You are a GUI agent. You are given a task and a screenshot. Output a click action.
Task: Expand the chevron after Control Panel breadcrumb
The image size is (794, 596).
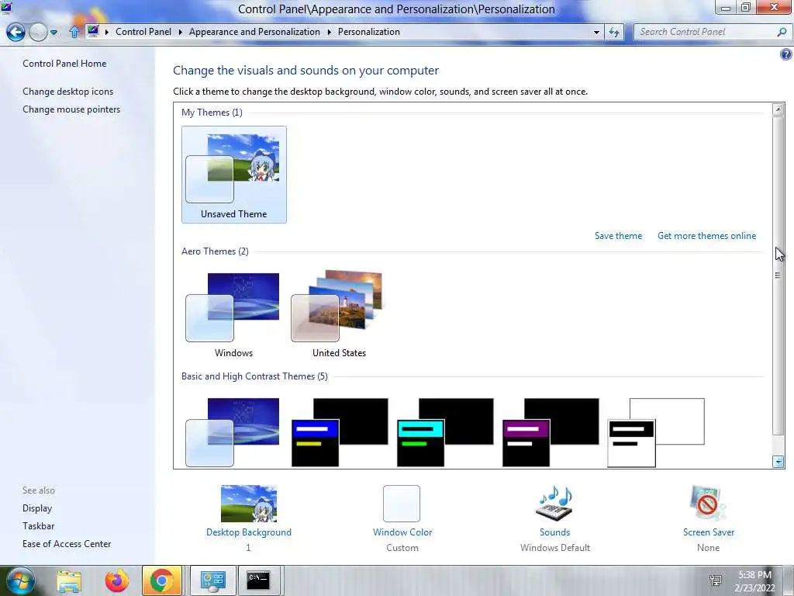coord(180,32)
